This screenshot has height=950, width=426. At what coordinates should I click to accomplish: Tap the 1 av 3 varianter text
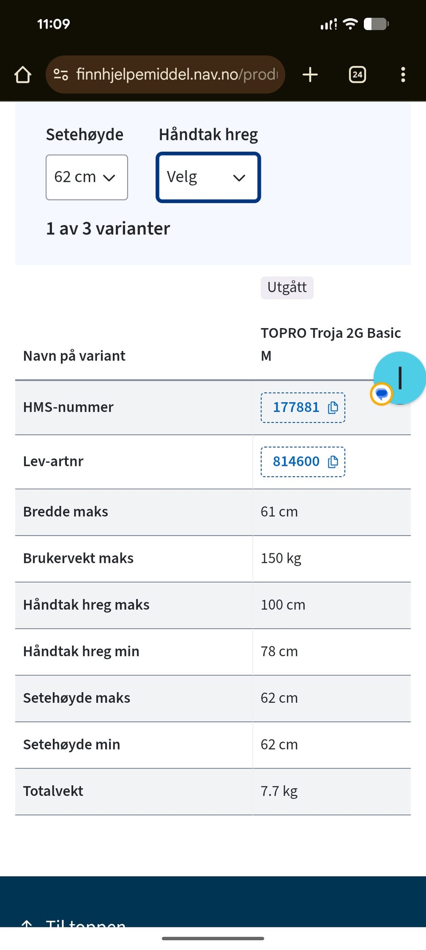tap(108, 228)
